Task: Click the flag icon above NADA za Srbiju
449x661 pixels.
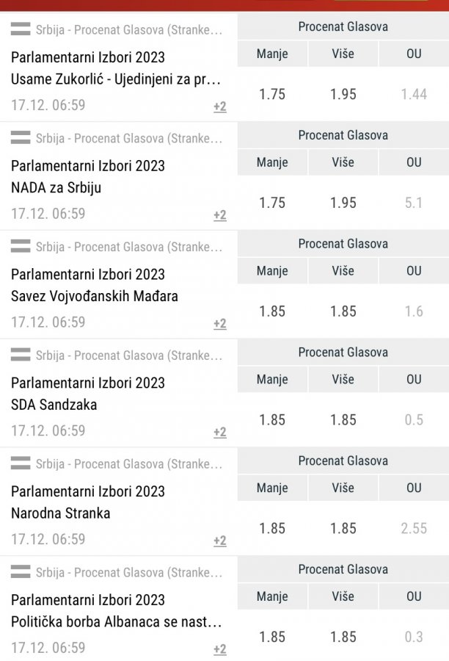Action: 21,138
